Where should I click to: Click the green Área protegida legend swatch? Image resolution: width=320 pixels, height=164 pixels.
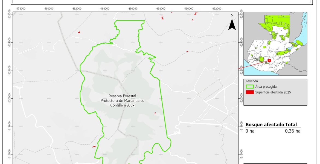click(250, 87)
